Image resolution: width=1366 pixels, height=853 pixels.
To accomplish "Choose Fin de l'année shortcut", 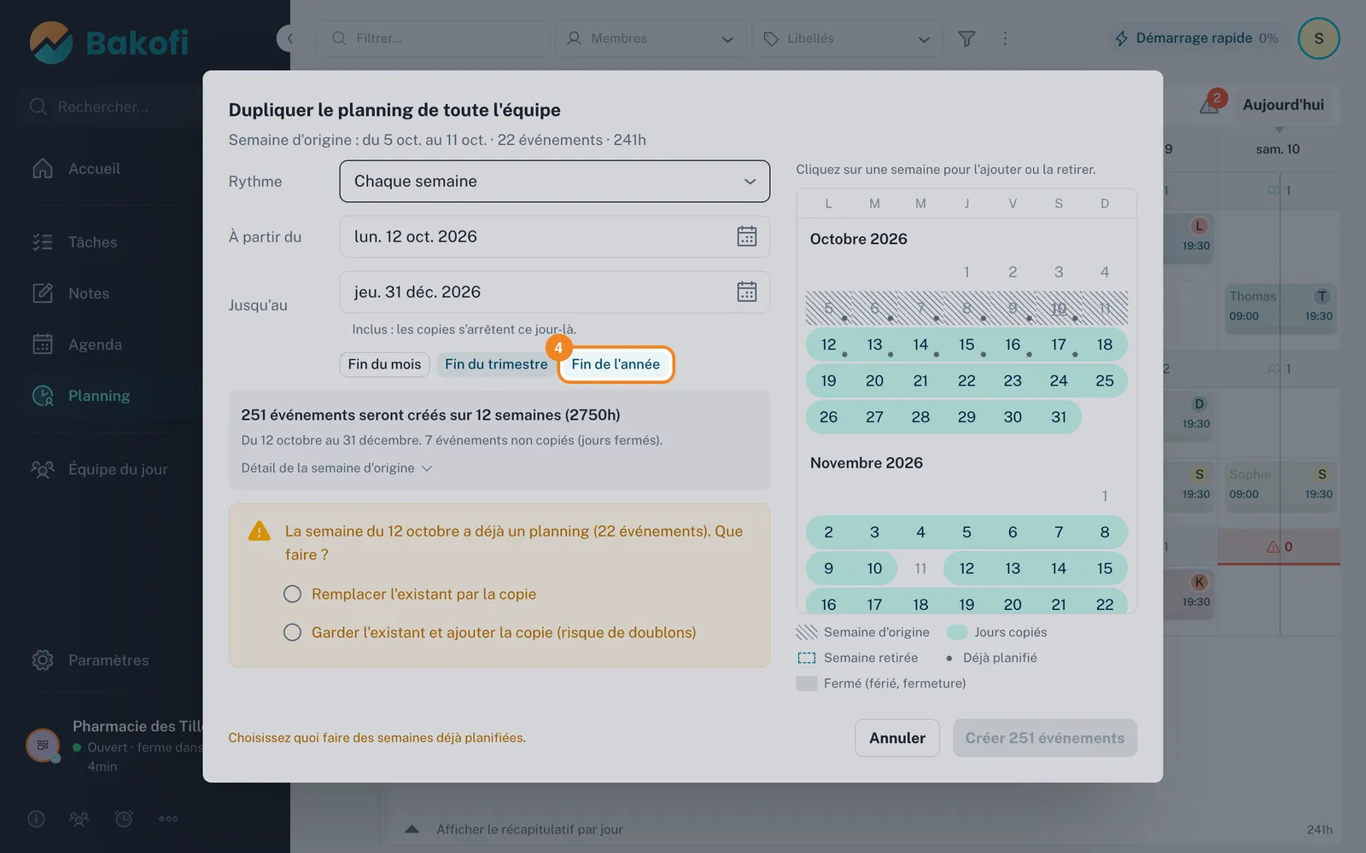I will tap(616, 364).
